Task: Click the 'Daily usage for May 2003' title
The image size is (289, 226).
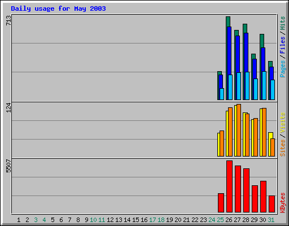Action: (58, 8)
